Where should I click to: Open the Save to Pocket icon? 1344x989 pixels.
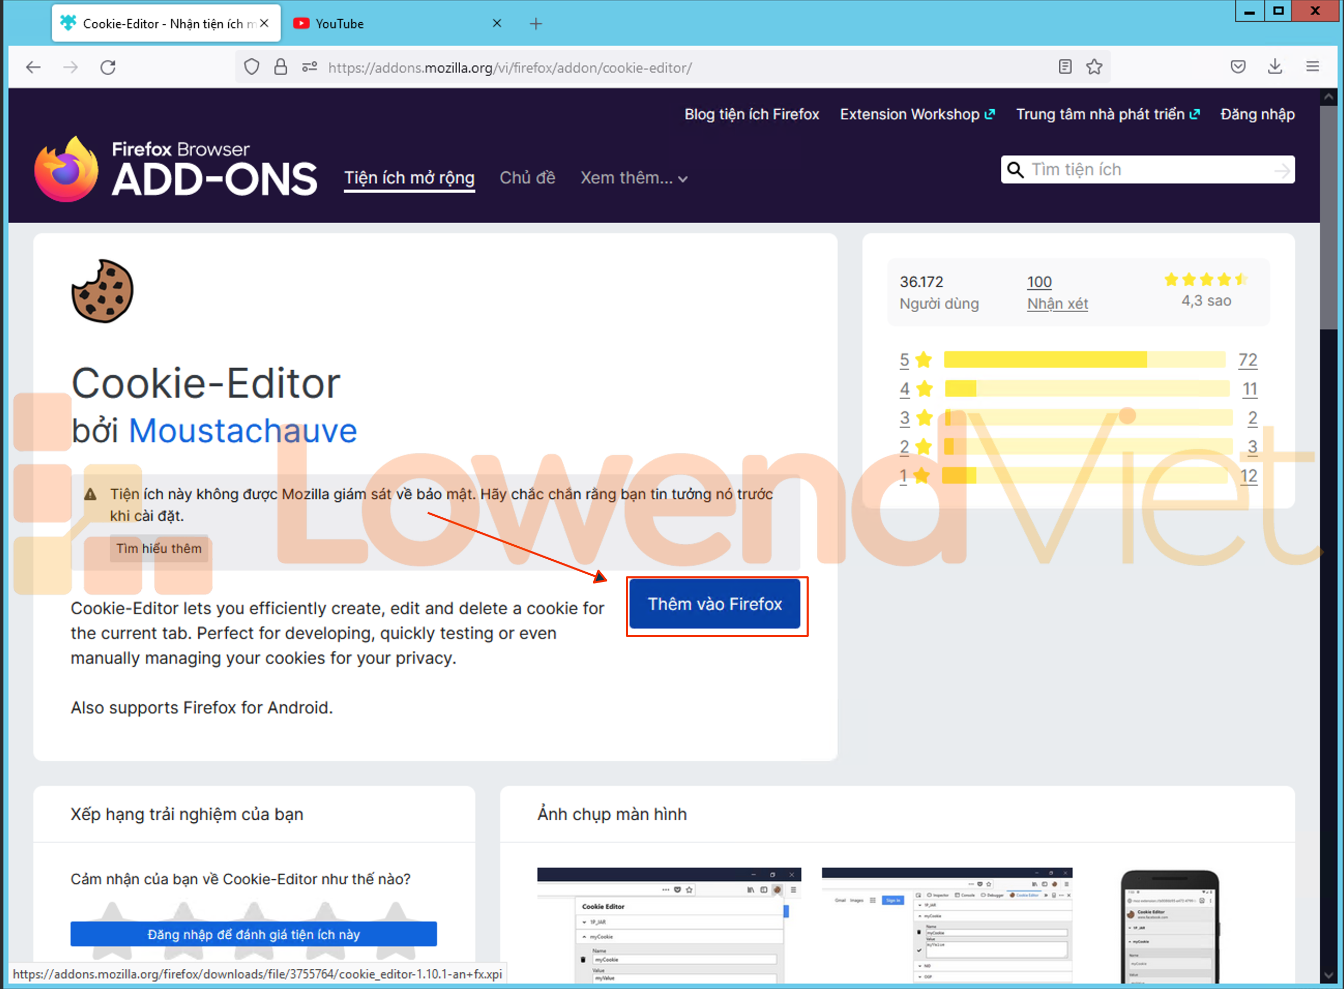coord(1238,66)
